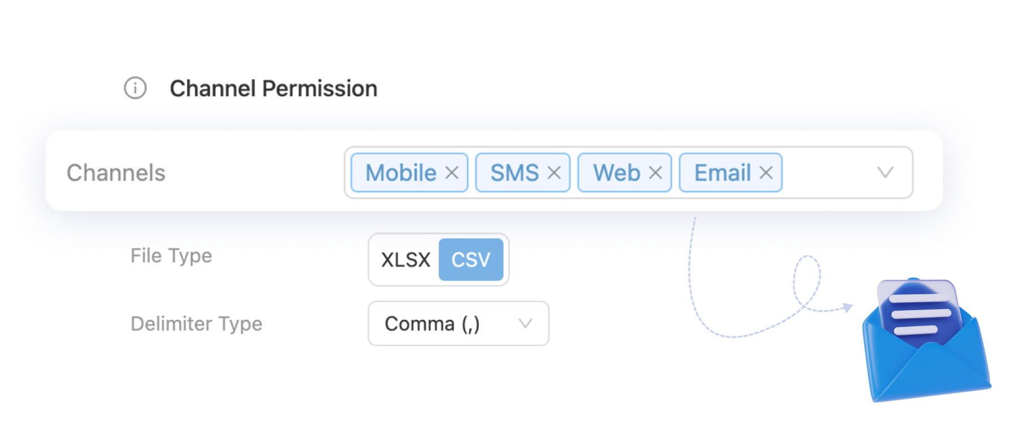Expand the Channels dropdown chevron
The height and width of the screenshot is (439, 1014).
[885, 172]
